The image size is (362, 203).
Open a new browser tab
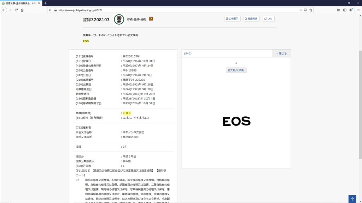point(46,3)
